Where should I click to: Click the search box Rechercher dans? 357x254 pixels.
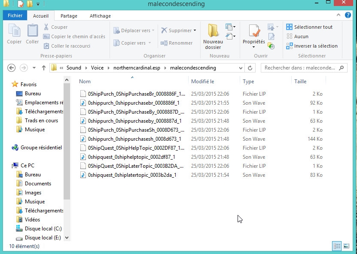(x=304, y=68)
